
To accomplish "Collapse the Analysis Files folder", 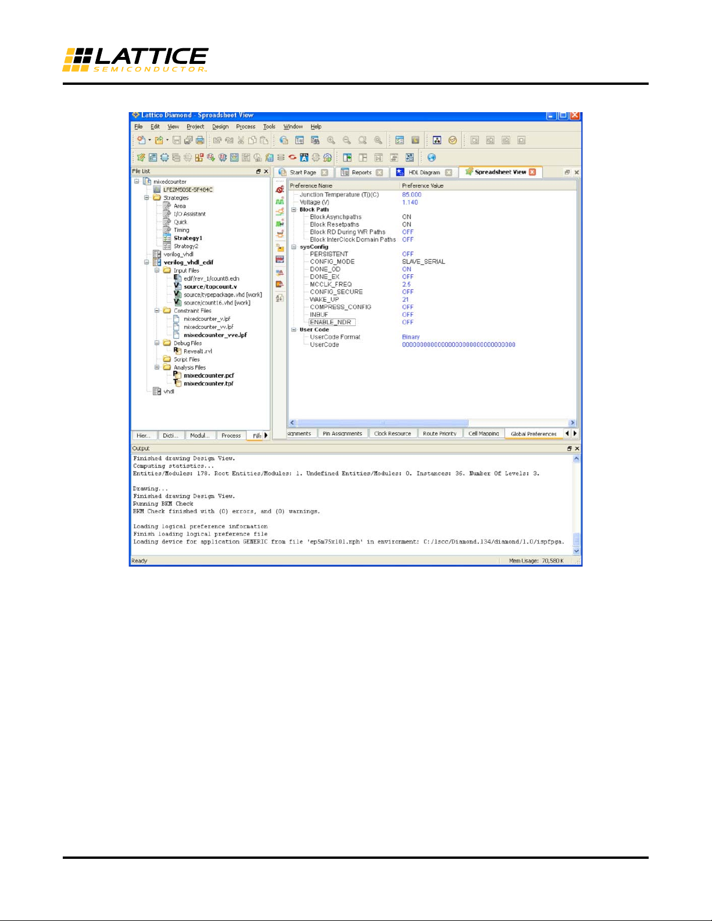I will pyautogui.click(x=157, y=367).
